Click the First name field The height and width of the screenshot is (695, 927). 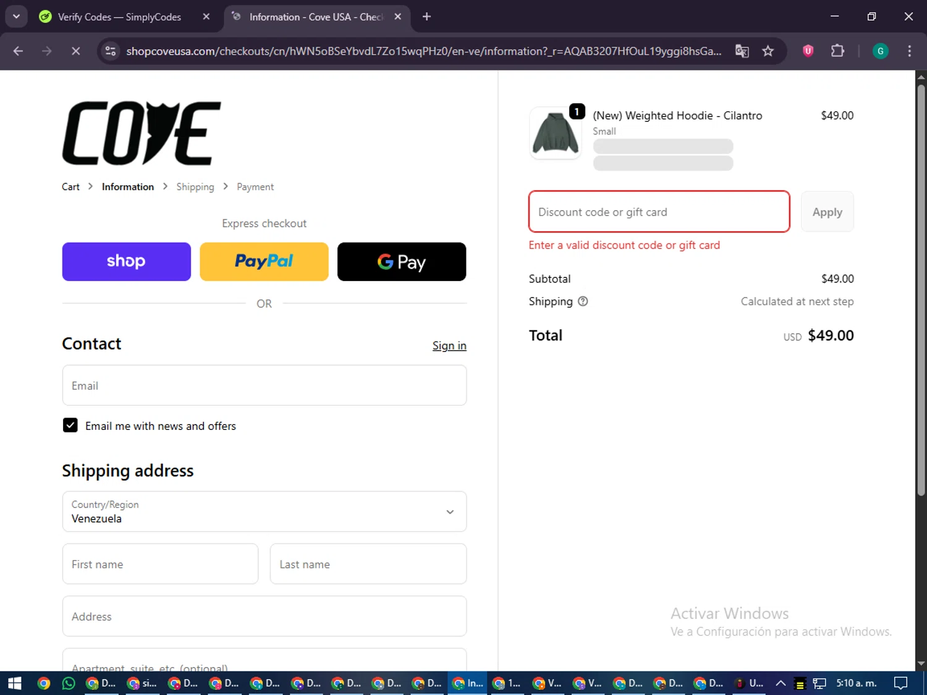(160, 564)
